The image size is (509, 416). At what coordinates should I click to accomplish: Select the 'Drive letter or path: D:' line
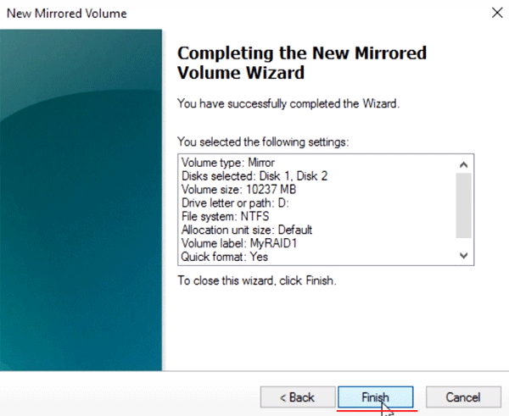coord(235,203)
